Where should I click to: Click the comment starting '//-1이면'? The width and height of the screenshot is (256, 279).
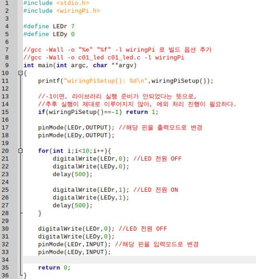point(117,96)
